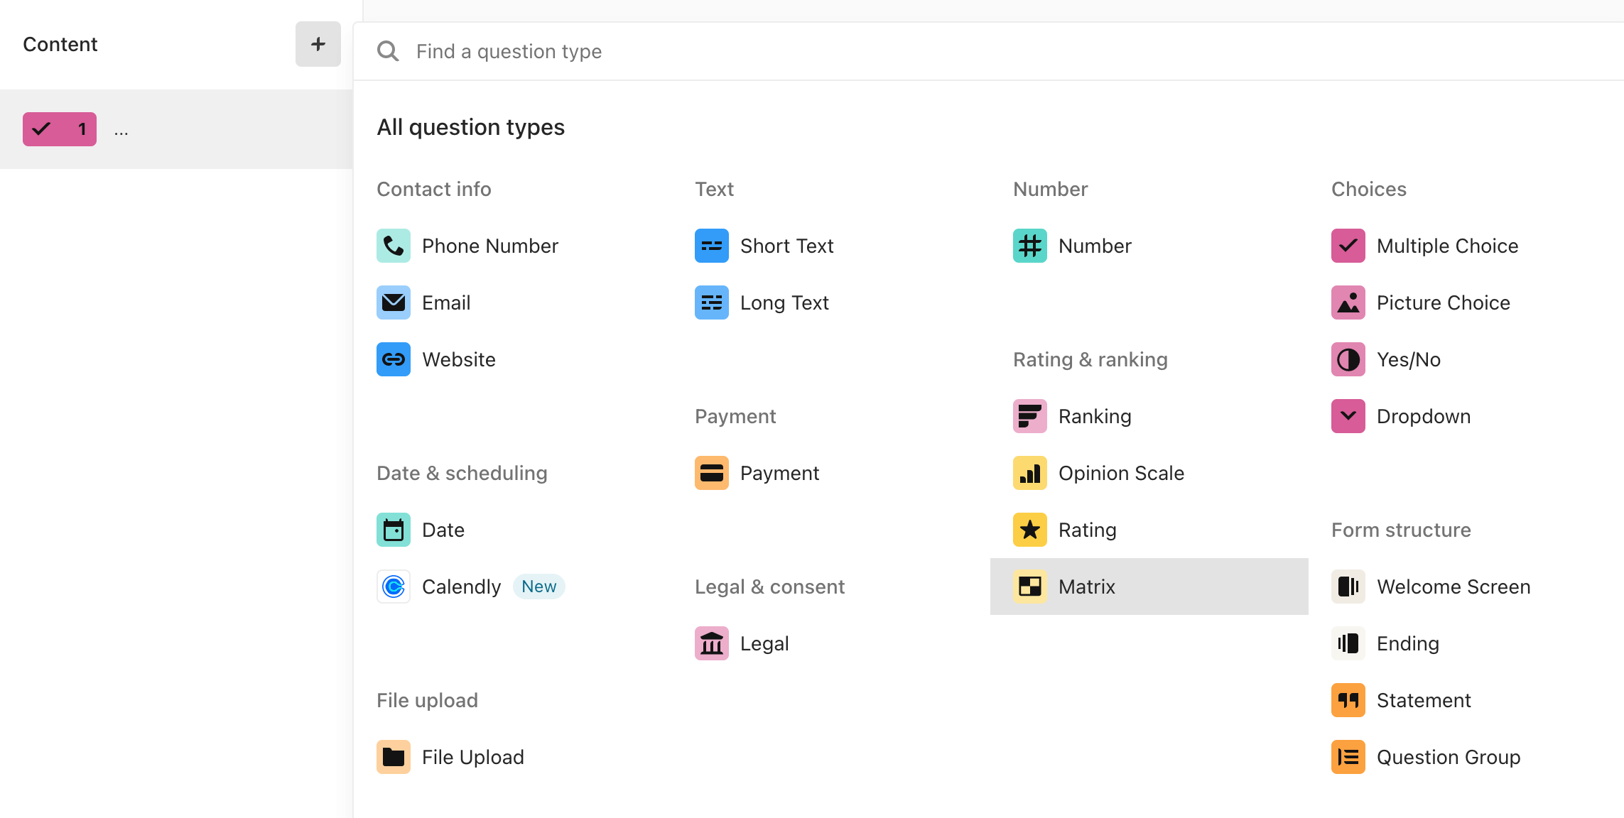
Task: Click the New badge beside Calendly
Action: coord(539,587)
